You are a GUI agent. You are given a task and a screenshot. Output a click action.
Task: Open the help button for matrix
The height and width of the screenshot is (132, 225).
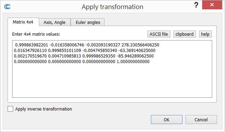pyautogui.click(x=205, y=34)
